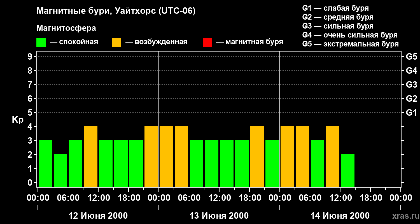This screenshot has height=224, width=420.
Task: Click the Kp axis value '7'
Action: [31, 85]
